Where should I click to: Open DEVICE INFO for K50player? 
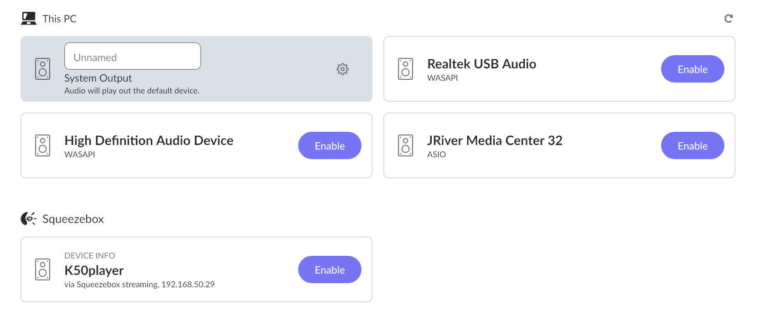[90, 256]
